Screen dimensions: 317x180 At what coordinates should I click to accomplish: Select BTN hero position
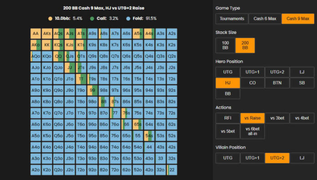(277, 83)
